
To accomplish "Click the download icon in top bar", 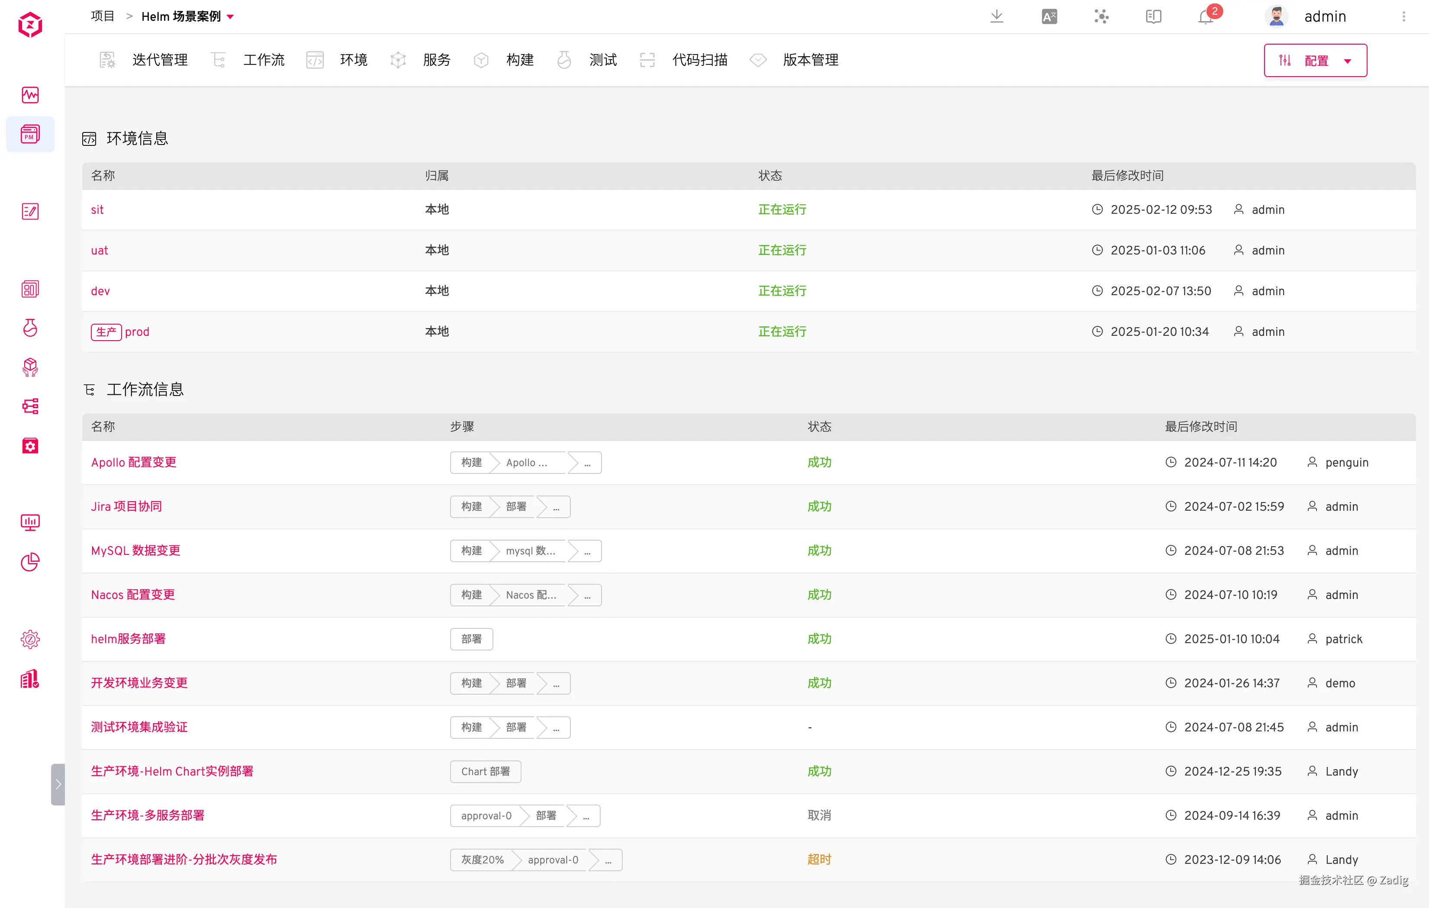I will point(996,16).
